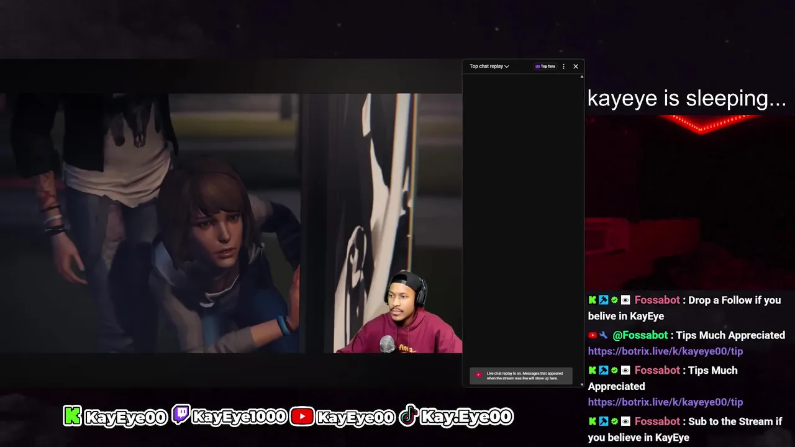Click the chat scrollbar down arrow
This screenshot has width=795, height=447.
[x=582, y=385]
